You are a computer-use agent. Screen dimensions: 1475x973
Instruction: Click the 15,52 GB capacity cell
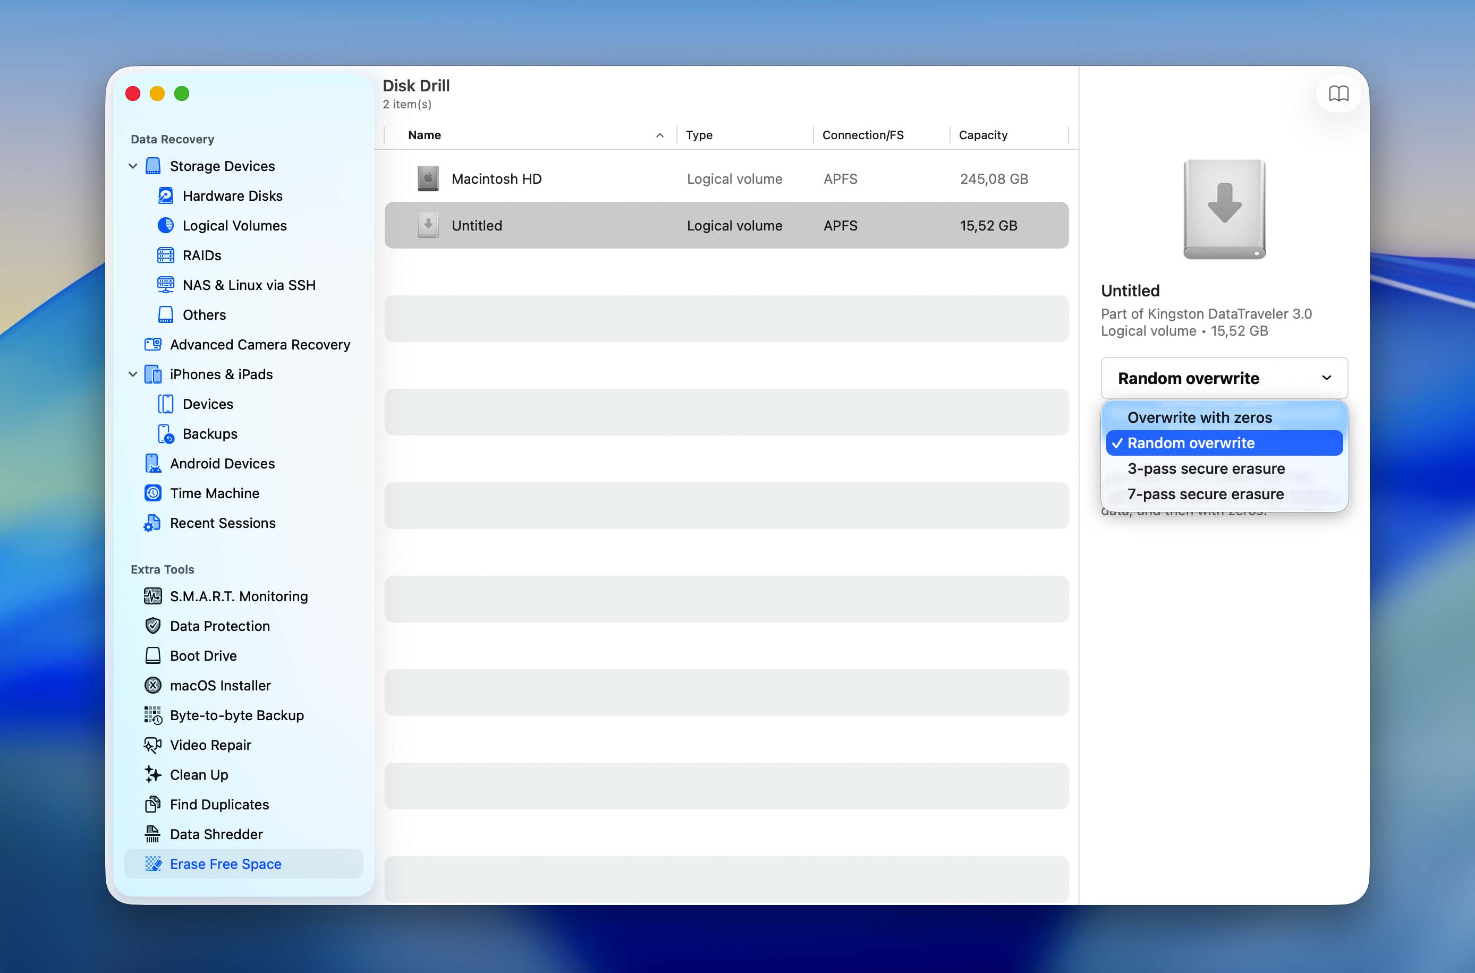pos(988,225)
